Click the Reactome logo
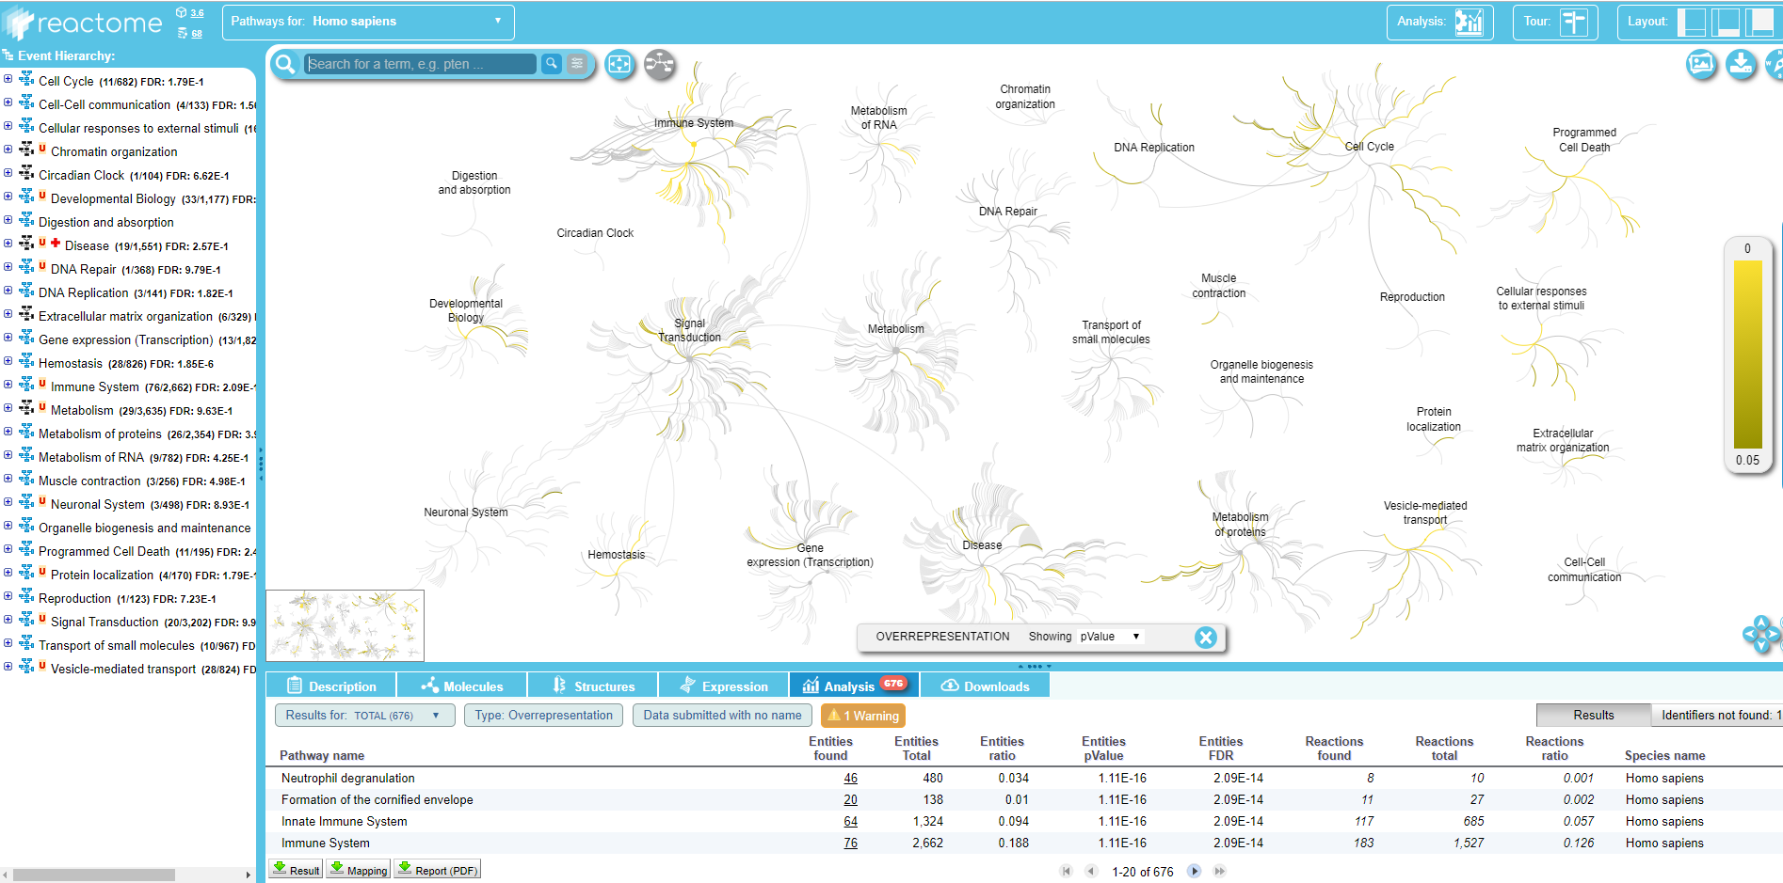Image resolution: width=1783 pixels, height=883 pixels. pos(83,22)
